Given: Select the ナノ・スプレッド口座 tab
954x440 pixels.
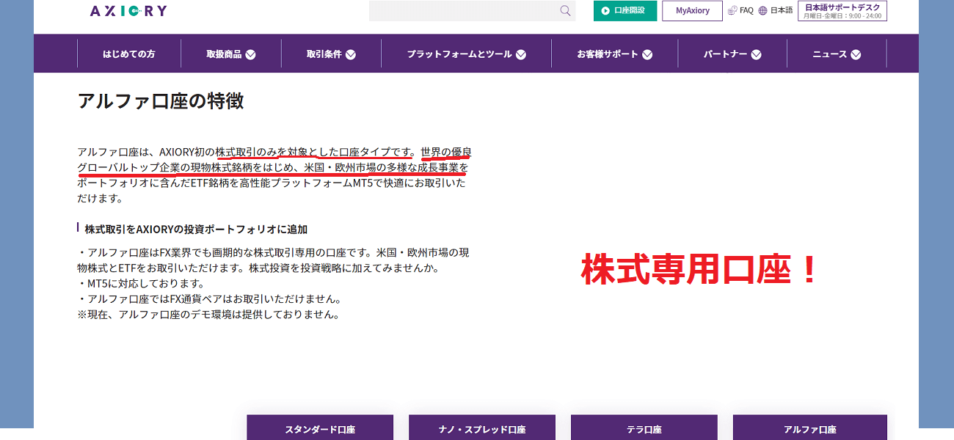Looking at the screenshot, I should 482,428.
